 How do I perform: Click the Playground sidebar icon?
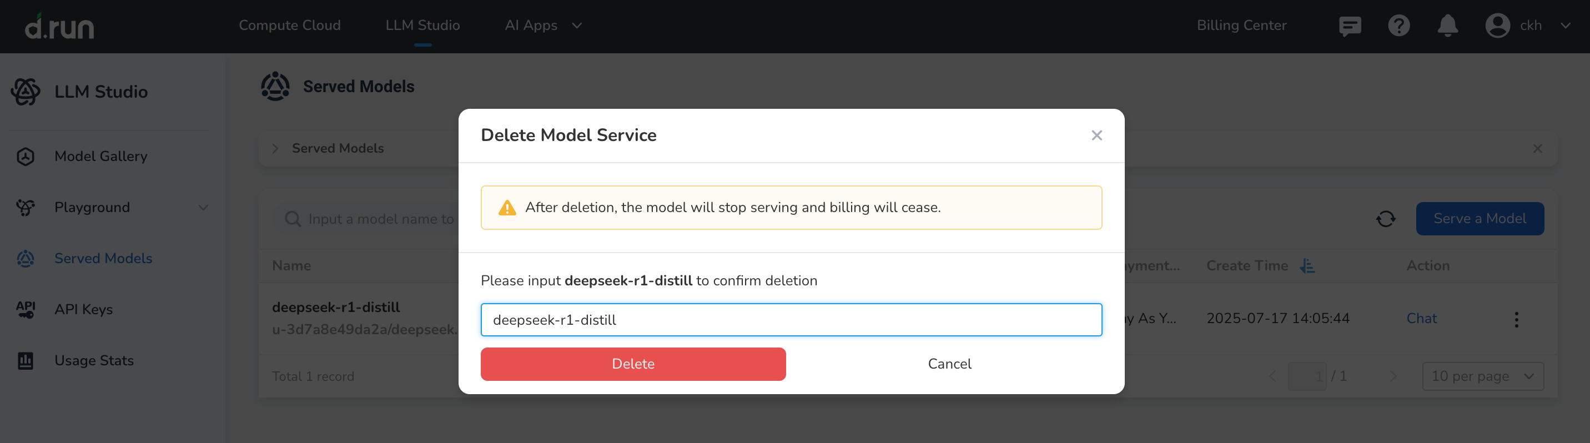coord(26,207)
